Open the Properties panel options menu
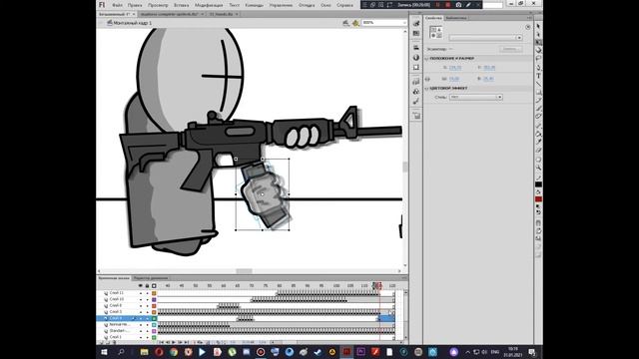The width and height of the screenshot is (639, 359). (x=529, y=18)
